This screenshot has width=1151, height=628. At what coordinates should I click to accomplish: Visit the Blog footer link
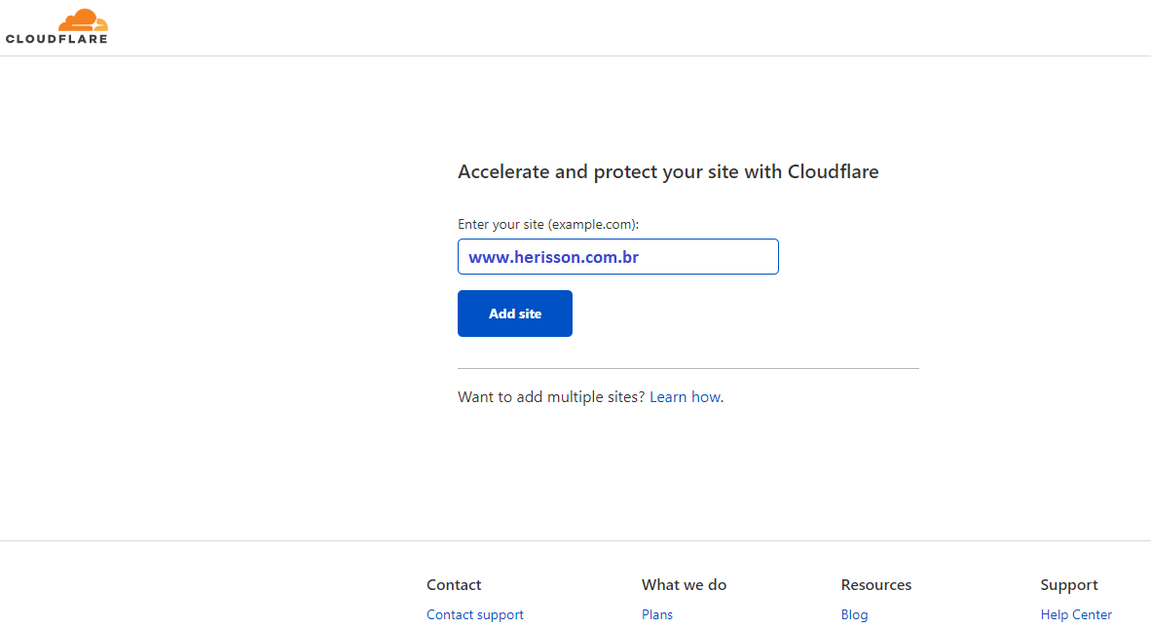tap(854, 614)
